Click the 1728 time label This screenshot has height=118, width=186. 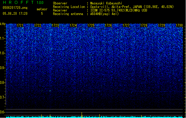click(144, 25)
